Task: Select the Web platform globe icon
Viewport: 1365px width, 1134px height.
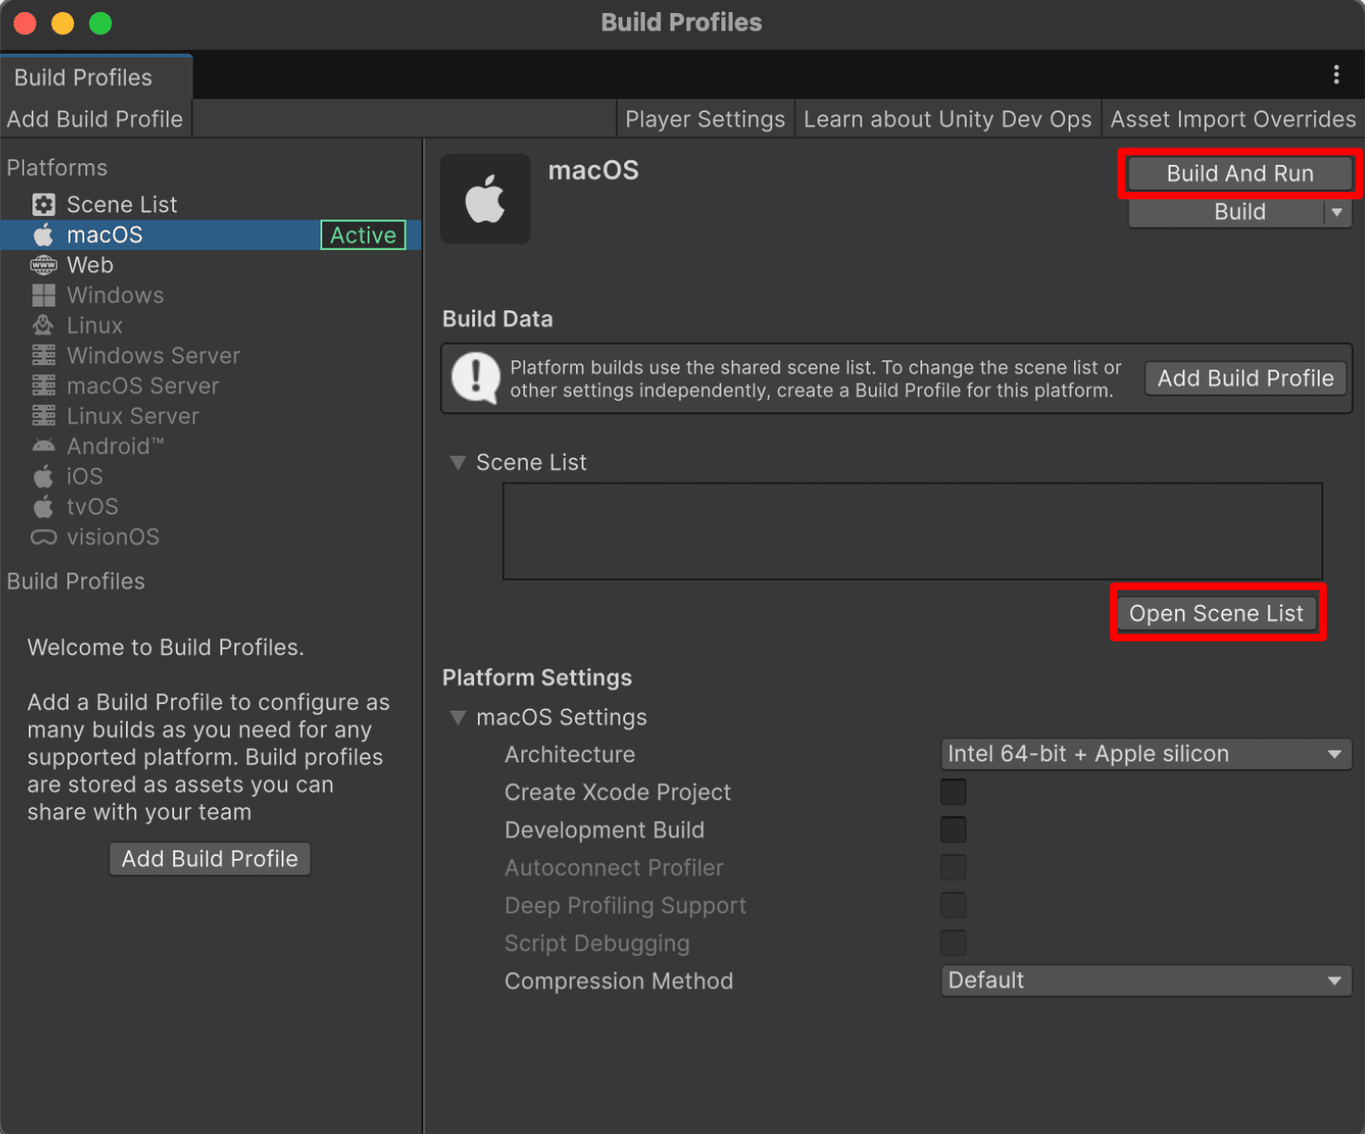Action: click(43, 265)
